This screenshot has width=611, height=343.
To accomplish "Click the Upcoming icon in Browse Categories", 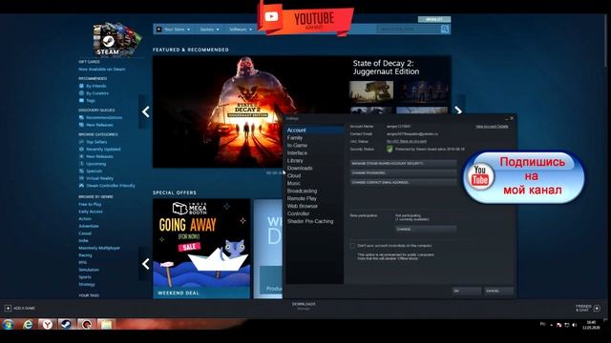I will 81,164.
